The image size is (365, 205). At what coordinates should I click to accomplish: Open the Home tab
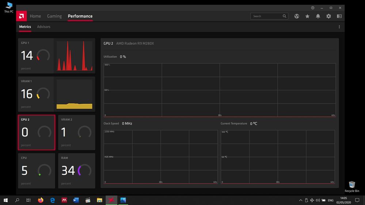coord(35,16)
